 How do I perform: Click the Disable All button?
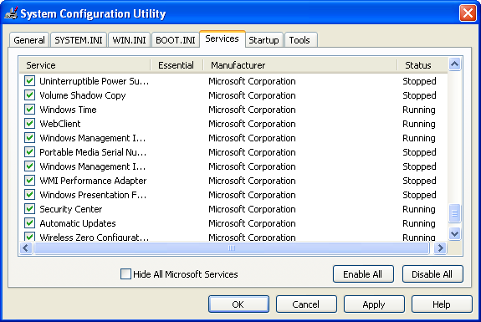(x=432, y=273)
